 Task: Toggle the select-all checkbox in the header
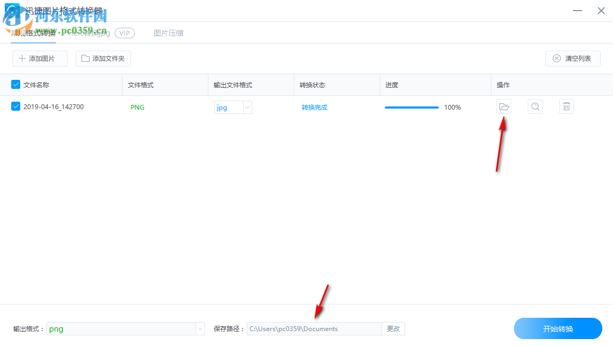tap(15, 84)
